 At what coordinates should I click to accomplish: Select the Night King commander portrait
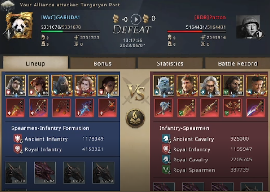coord(163,86)
